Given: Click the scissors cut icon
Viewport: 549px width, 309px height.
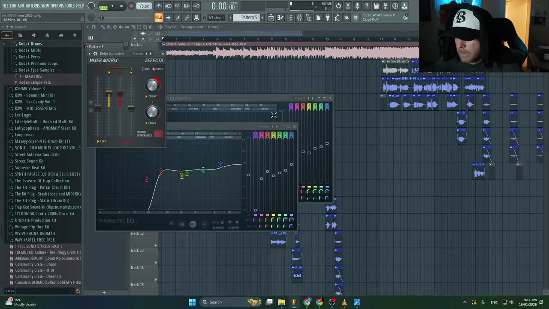Looking at the screenshot, I should (x=348, y=6).
